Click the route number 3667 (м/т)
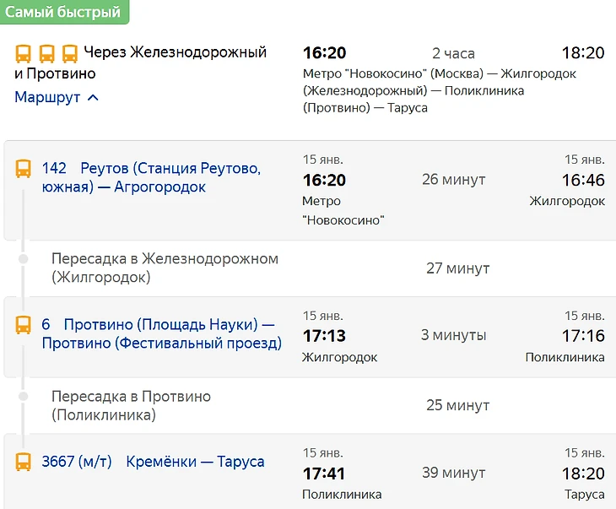Image resolution: width=616 pixels, height=509 pixels. pos(77,462)
